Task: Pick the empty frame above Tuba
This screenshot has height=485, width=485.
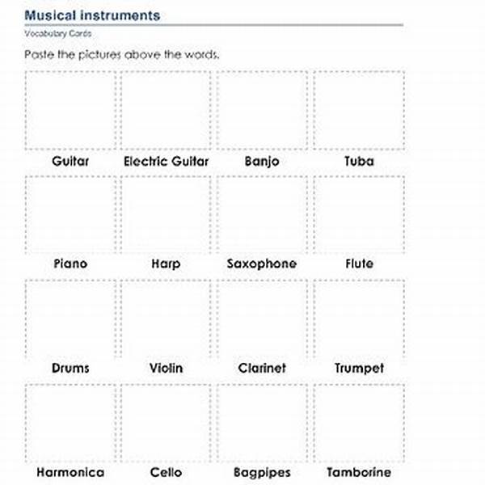Action: point(359,111)
